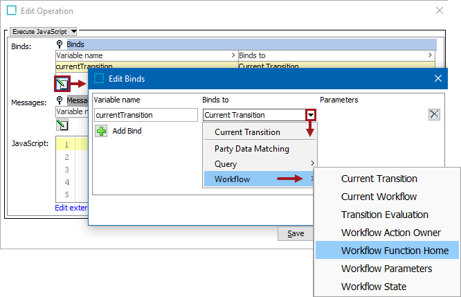The height and width of the screenshot is (297, 461).
Task: Click the Save button
Action: (x=296, y=233)
